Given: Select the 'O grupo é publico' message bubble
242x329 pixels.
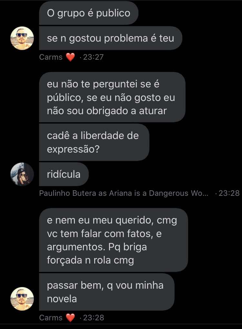Looking at the screenshot, I should tap(89, 13).
